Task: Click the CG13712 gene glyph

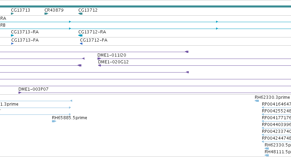Action: point(80,14)
